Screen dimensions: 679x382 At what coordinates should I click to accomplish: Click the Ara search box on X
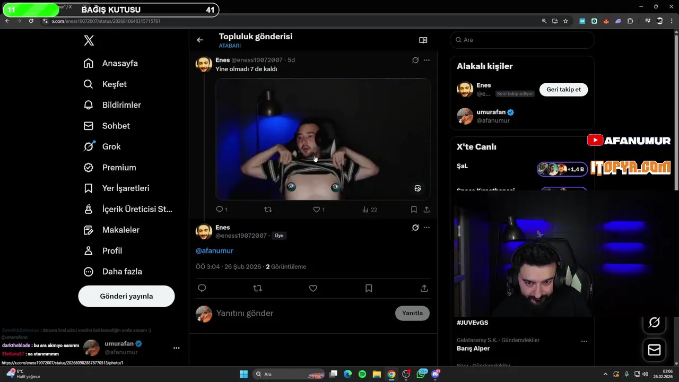click(523, 40)
